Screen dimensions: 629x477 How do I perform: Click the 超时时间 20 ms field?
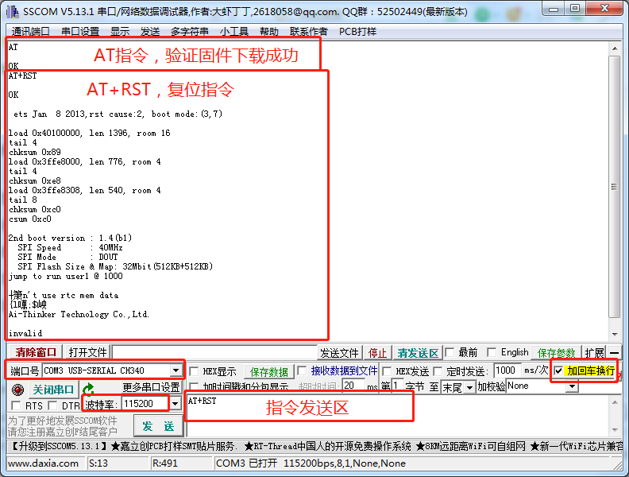353,386
